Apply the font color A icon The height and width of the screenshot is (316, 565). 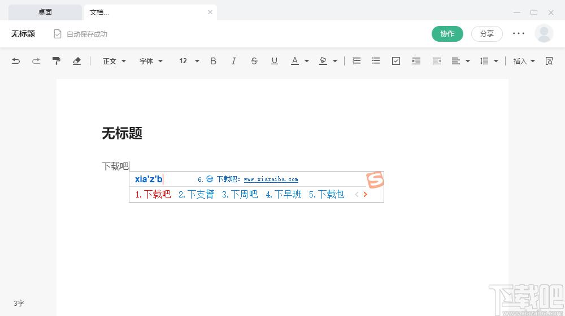295,61
